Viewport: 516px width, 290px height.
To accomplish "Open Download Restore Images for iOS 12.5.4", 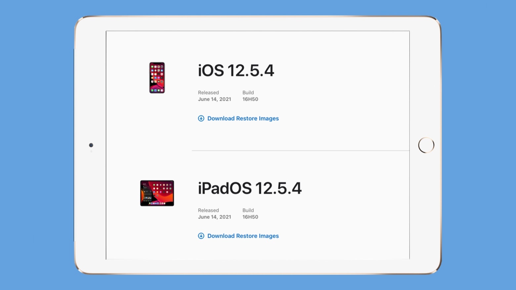I will pyautogui.click(x=243, y=118).
